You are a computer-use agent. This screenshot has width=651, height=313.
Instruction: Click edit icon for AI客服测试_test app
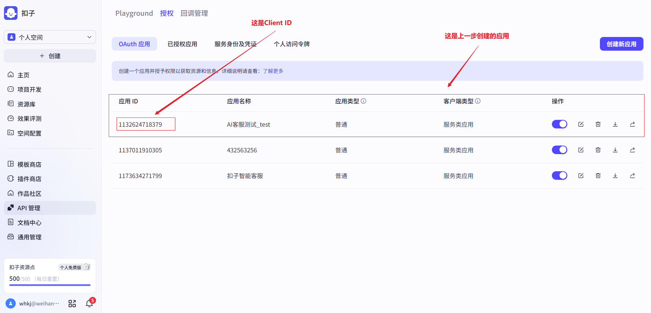(x=581, y=124)
